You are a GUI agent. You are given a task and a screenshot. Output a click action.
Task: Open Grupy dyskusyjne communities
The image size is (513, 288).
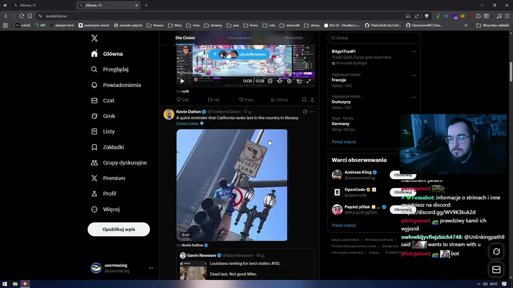tap(119, 163)
